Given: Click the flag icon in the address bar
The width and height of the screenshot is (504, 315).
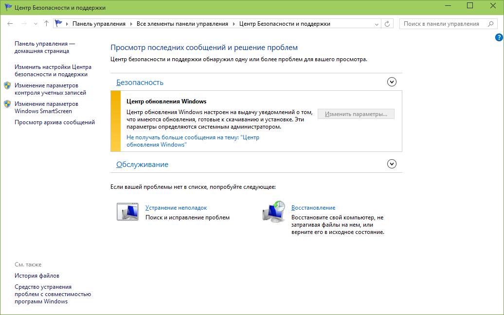Looking at the screenshot, I should [x=58, y=23].
